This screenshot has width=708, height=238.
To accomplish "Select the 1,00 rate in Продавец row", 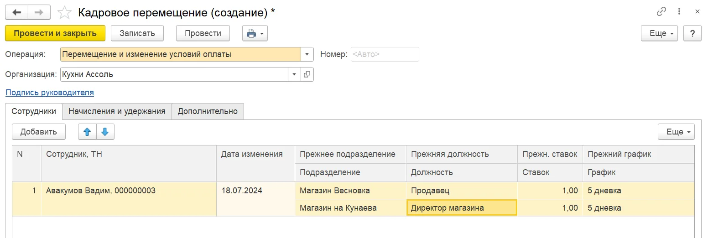I will (x=550, y=191).
